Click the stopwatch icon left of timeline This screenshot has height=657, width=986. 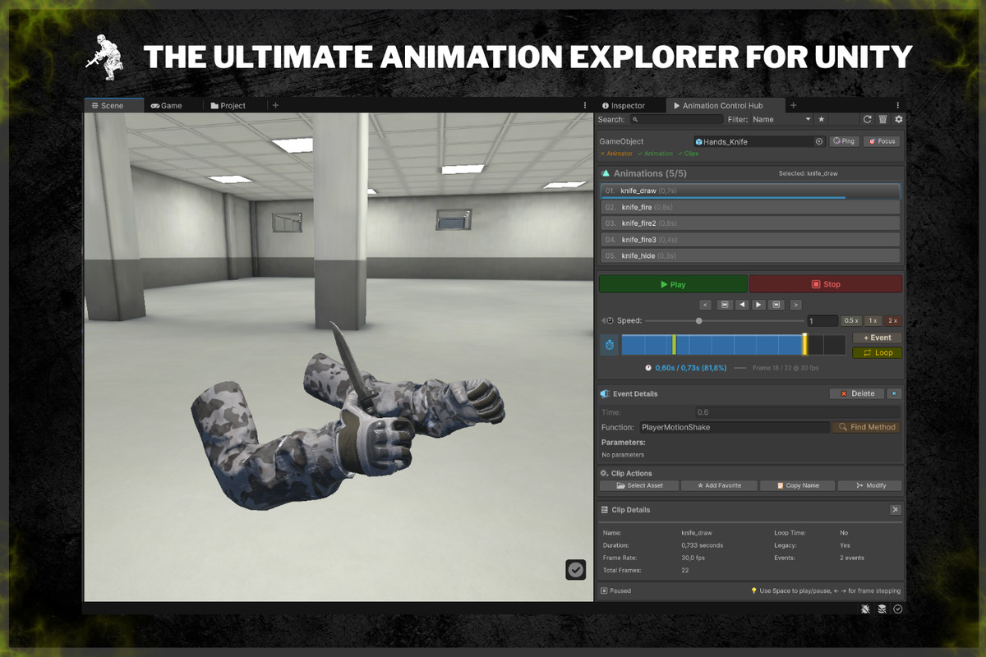click(610, 345)
